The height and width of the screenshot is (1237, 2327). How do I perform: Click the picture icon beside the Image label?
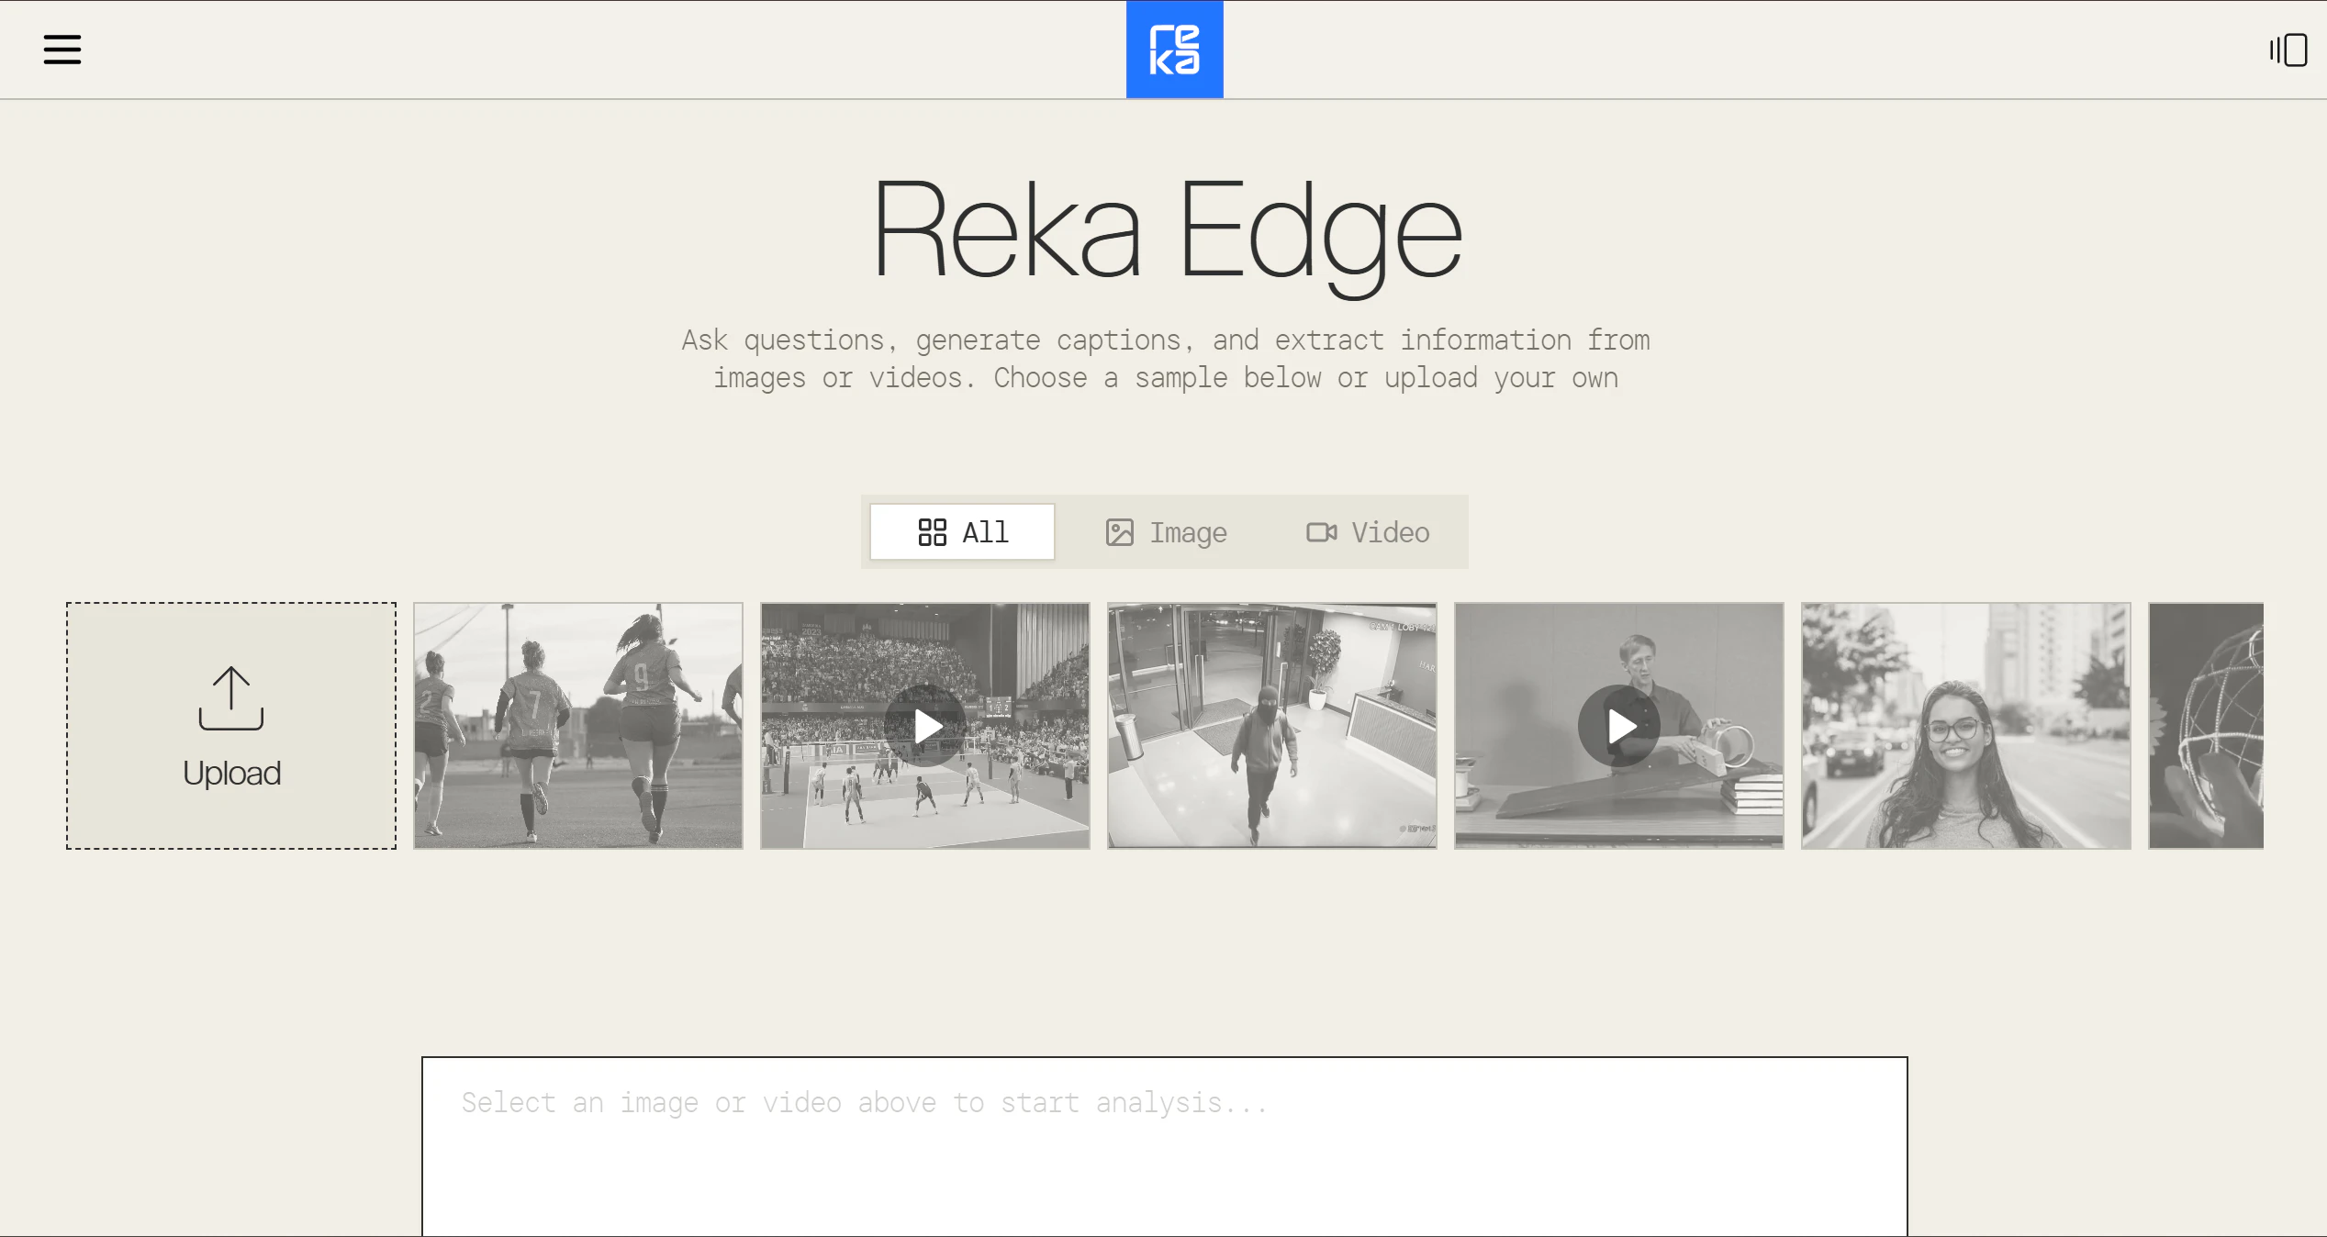pos(1119,532)
